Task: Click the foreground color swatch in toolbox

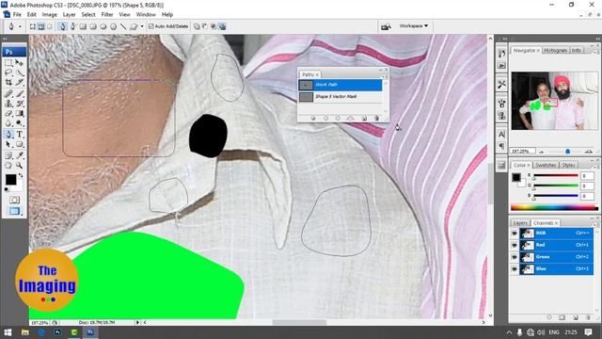Action: 10,180
